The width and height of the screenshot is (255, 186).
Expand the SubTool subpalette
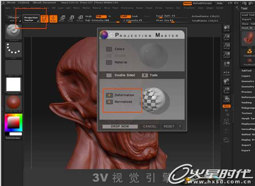pos(246,71)
